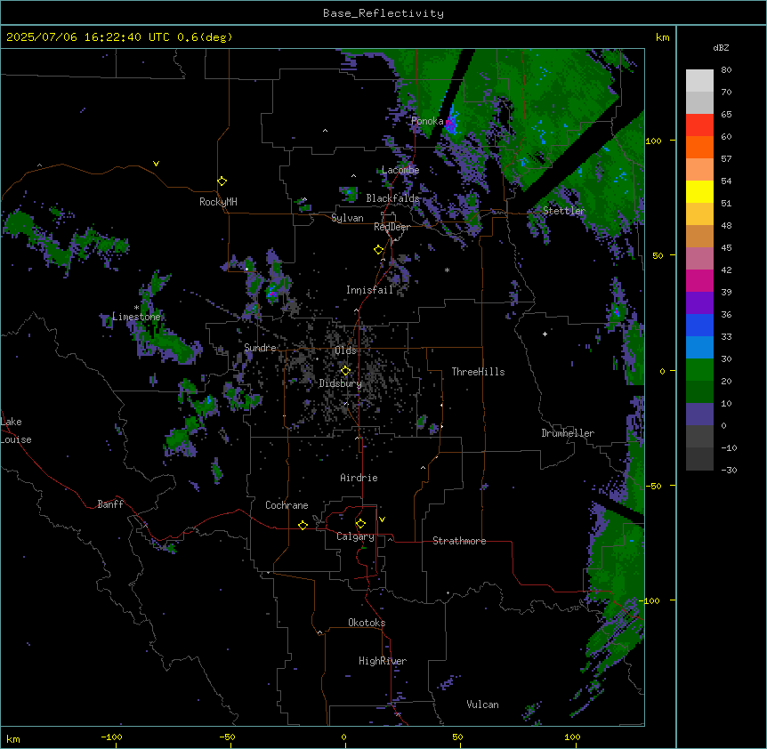Click the yellow V marker northwest of RockyMH
Image resolution: width=767 pixels, height=749 pixels.
click(156, 164)
